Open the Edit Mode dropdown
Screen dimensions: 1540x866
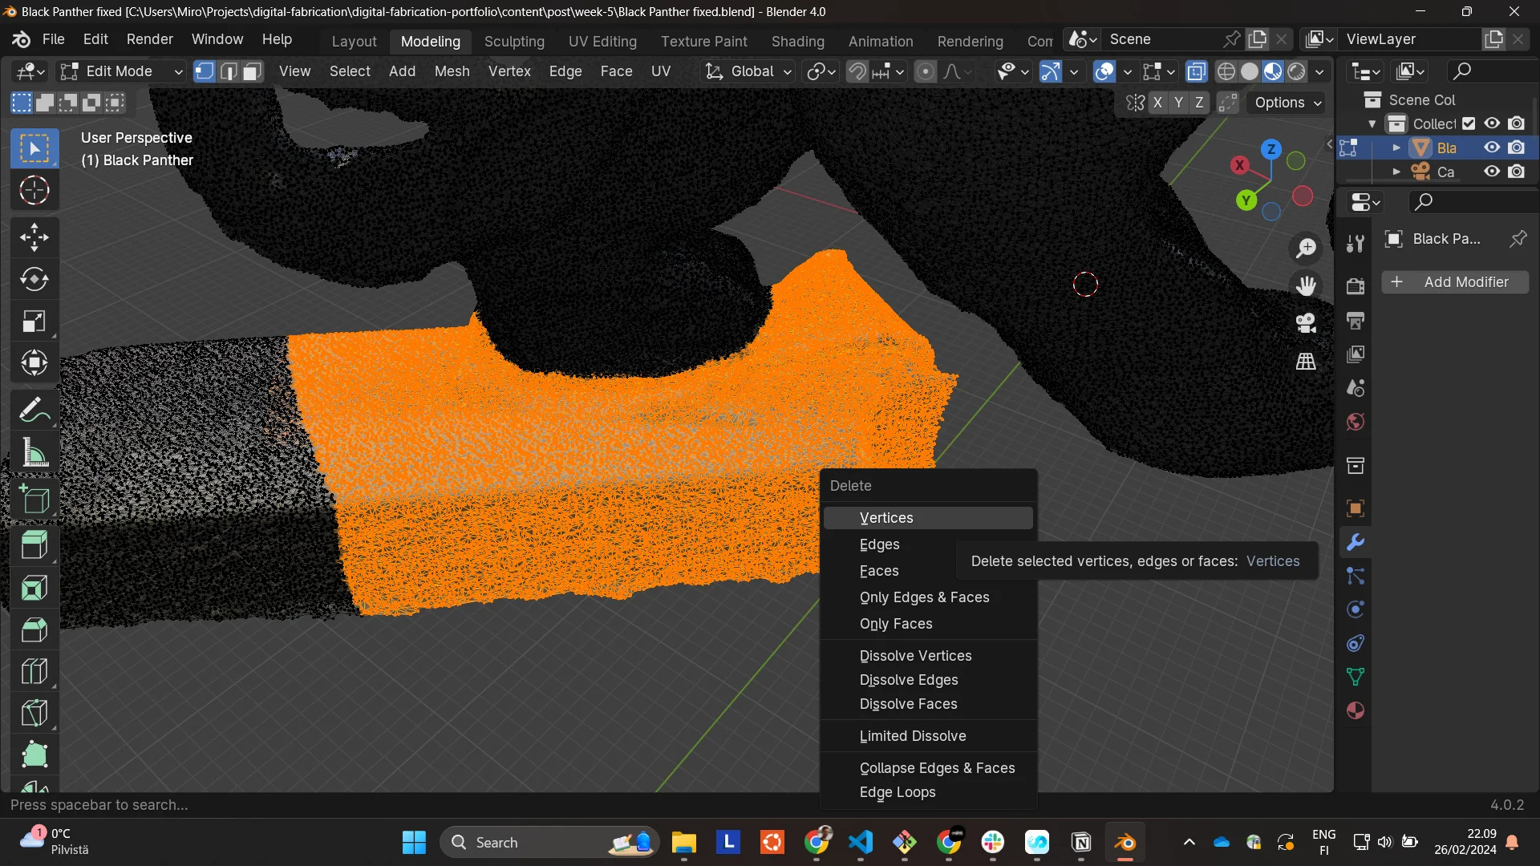tap(122, 71)
